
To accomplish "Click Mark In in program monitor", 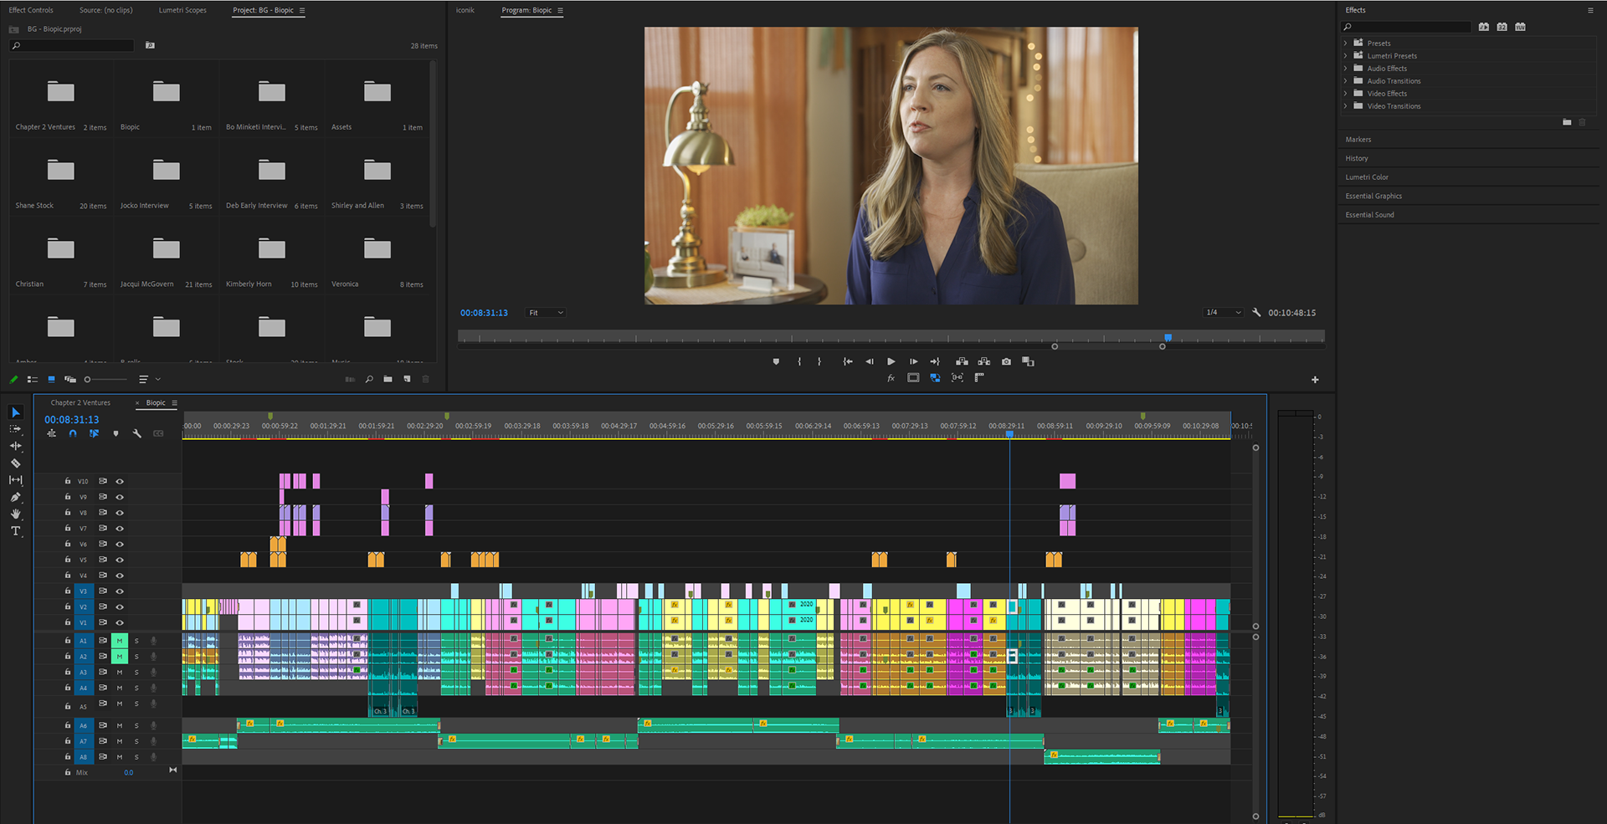I will pos(799,361).
